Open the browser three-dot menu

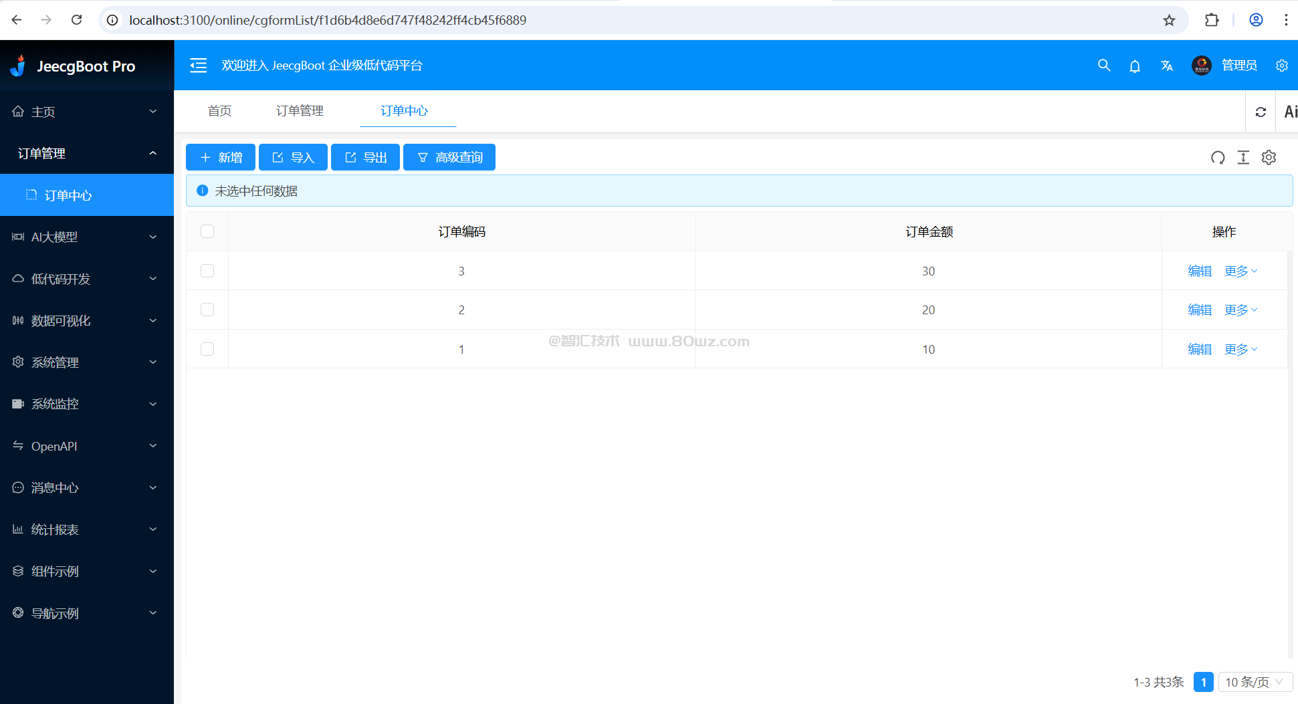point(1286,20)
